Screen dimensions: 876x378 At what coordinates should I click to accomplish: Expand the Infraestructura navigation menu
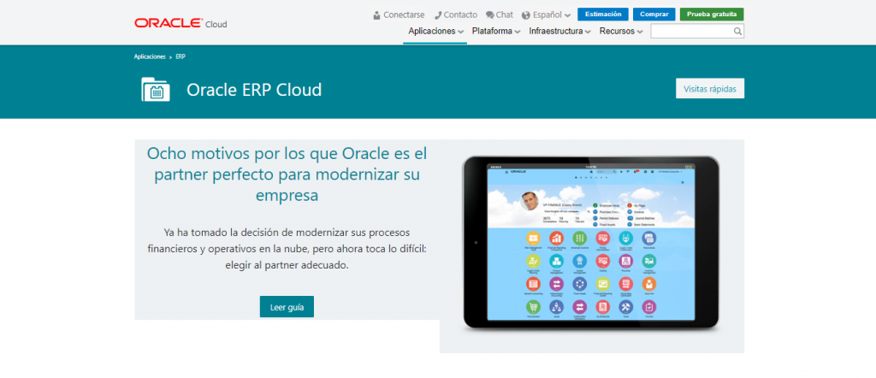(560, 32)
